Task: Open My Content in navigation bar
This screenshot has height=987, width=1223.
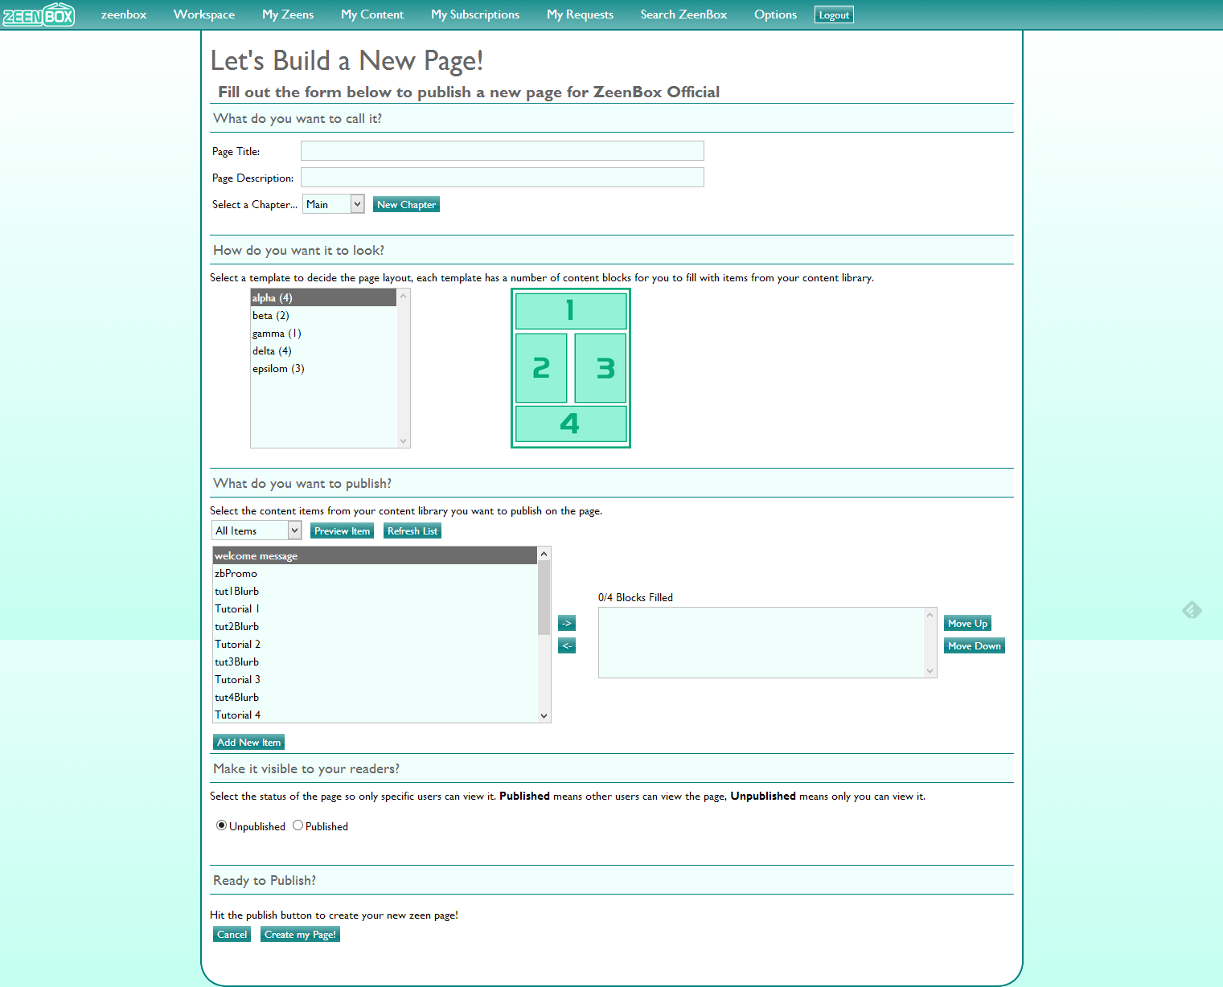Action: pos(372,14)
